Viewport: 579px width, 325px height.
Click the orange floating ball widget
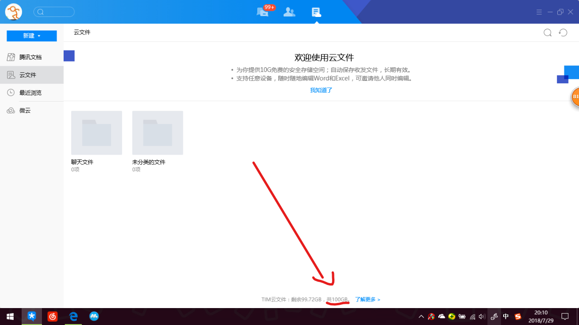[575, 97]
